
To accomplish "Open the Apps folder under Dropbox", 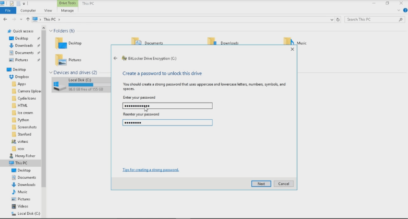I will pos(22,84).
